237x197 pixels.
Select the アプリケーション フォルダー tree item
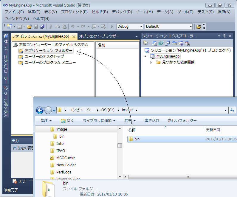coord(46,51)
